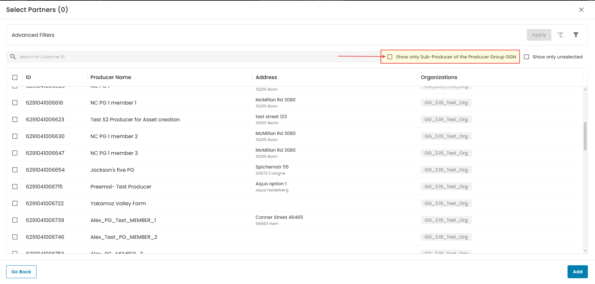Select the row checkbox for 6291041006616
The height and width of the screenshot is (284, 595).
[15, 103]
